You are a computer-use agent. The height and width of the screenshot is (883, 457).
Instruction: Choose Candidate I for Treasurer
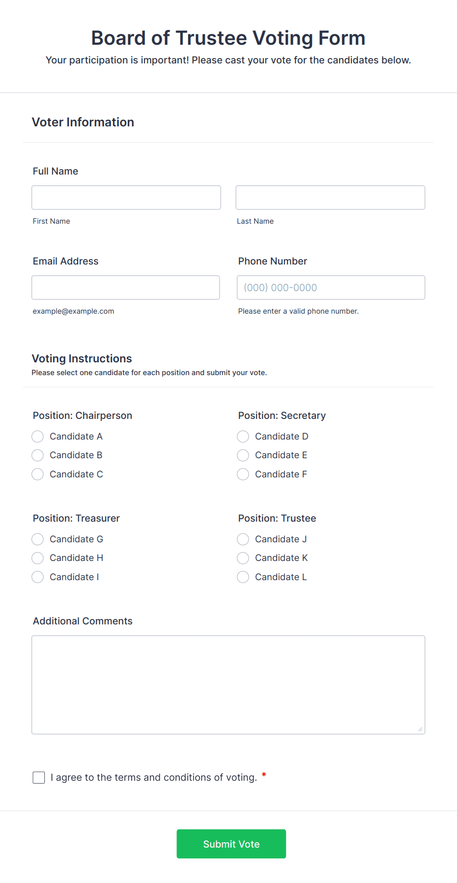(x=37, y=577)
